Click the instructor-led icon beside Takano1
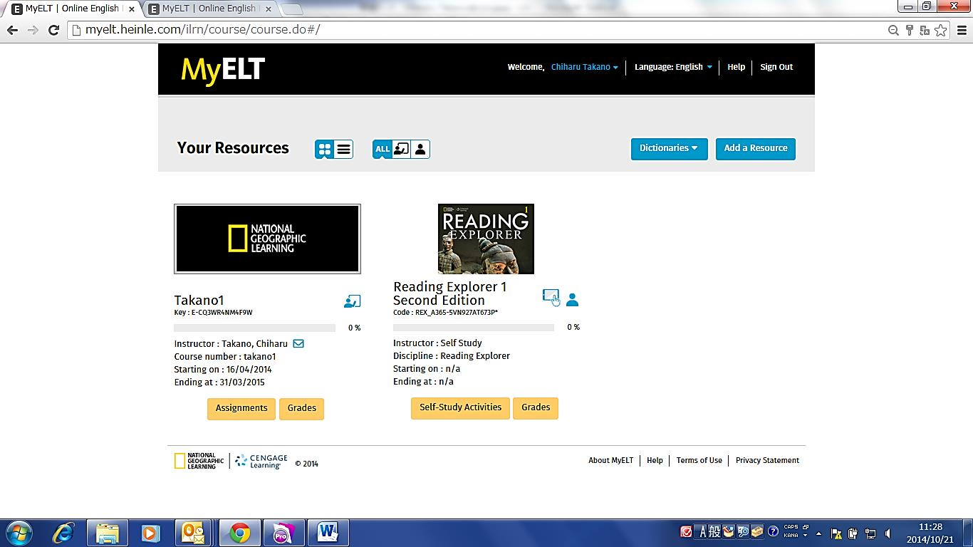 (x=352, y=301)
